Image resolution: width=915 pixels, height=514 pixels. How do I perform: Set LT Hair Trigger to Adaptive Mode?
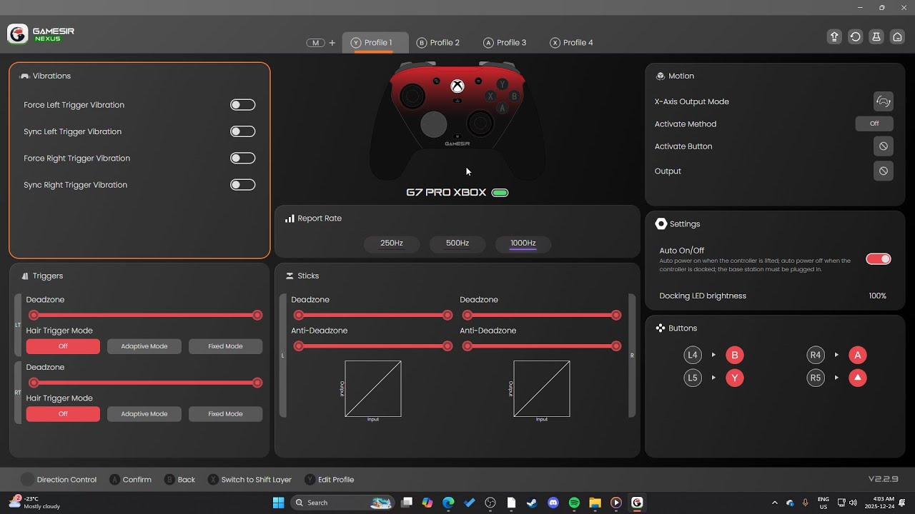pyautogui.click(x=144, y=346)
